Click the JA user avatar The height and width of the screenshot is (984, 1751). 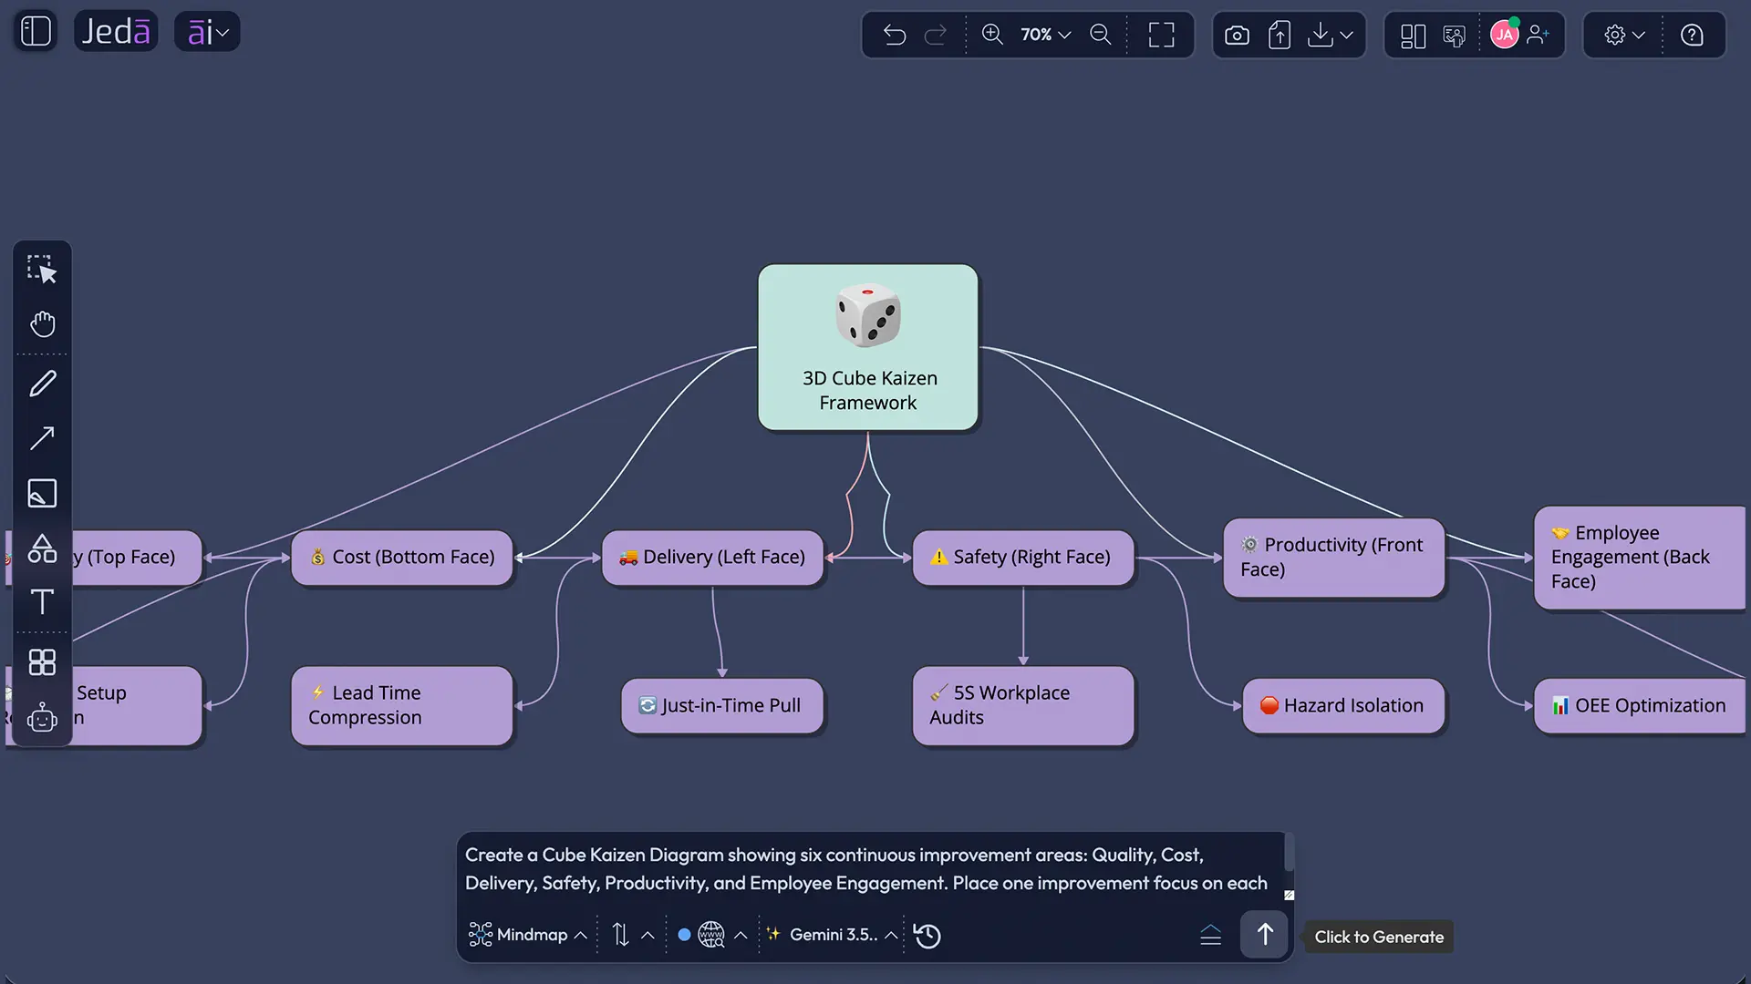1505,35
